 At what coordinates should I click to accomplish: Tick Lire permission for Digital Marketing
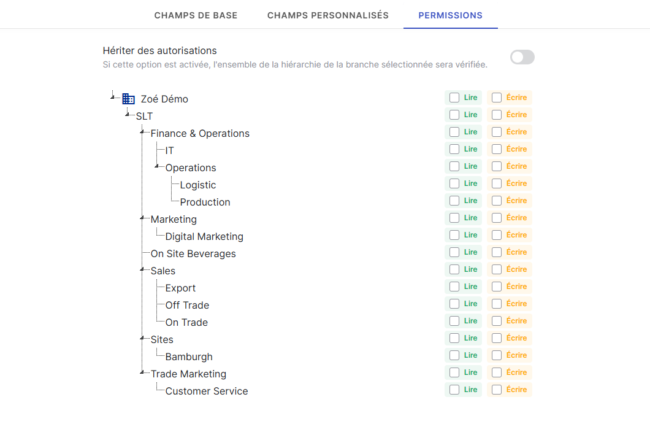coord(454,235)
